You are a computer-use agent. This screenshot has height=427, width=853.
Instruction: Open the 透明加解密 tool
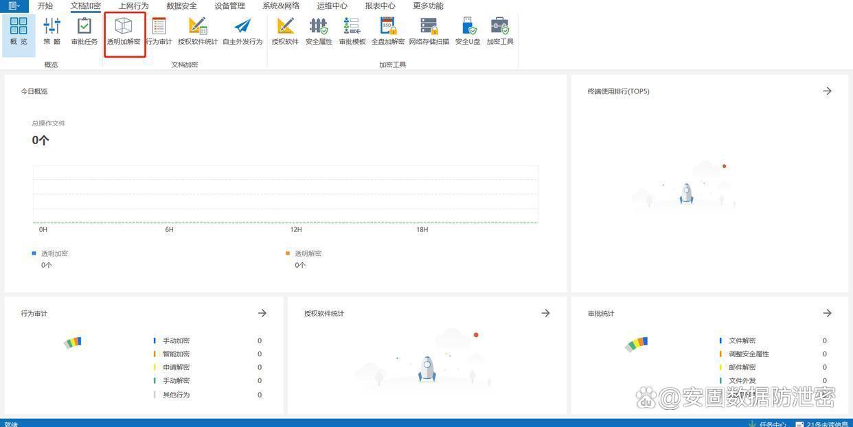[x=124, y=32]
